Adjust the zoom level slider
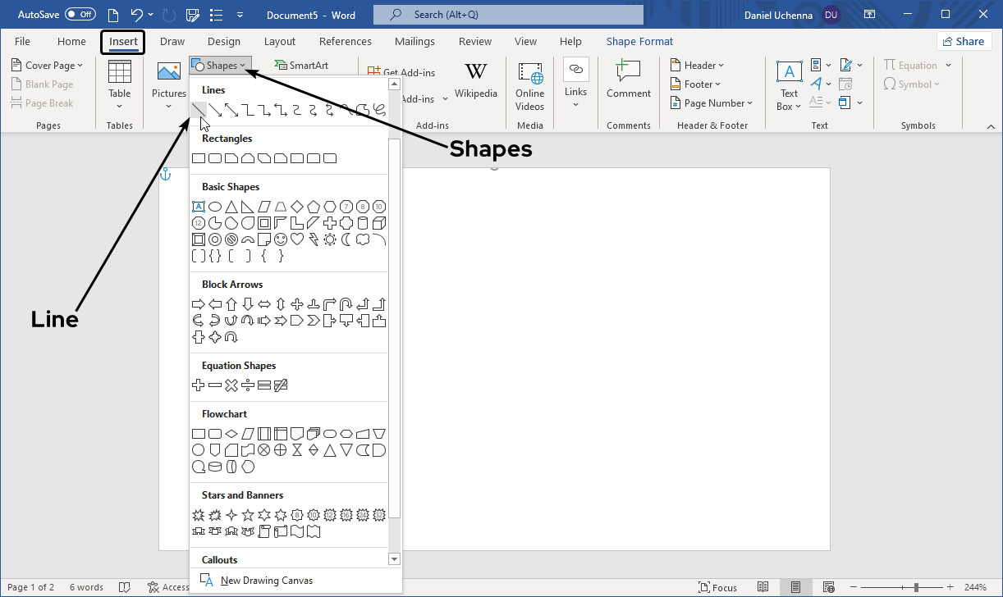The image size is (1003, 597). tap(917, 587)
